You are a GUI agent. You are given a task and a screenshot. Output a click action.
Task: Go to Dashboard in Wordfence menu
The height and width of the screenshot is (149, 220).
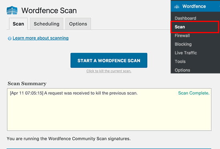click(185, 18)
